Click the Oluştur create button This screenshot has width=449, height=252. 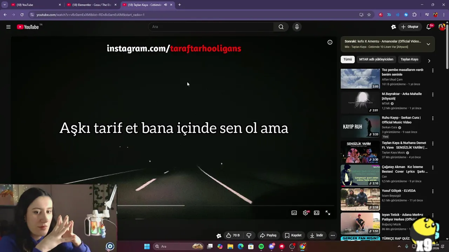pos(410,27)
